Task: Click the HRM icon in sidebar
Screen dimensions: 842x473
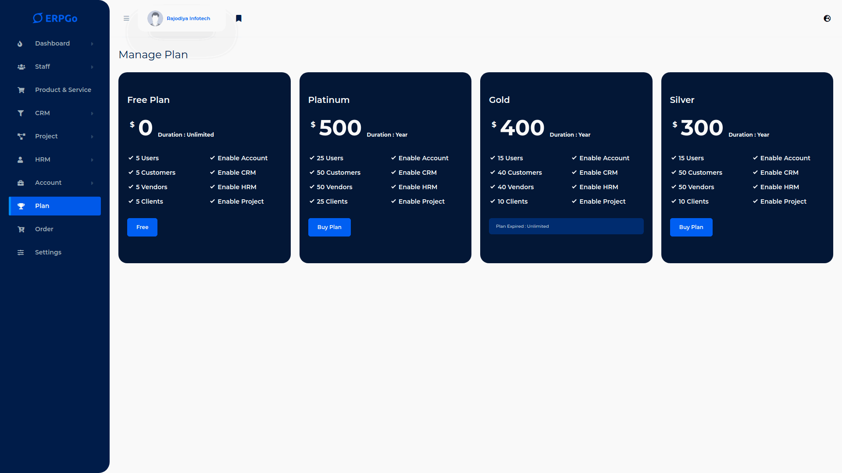Action: 20,159
